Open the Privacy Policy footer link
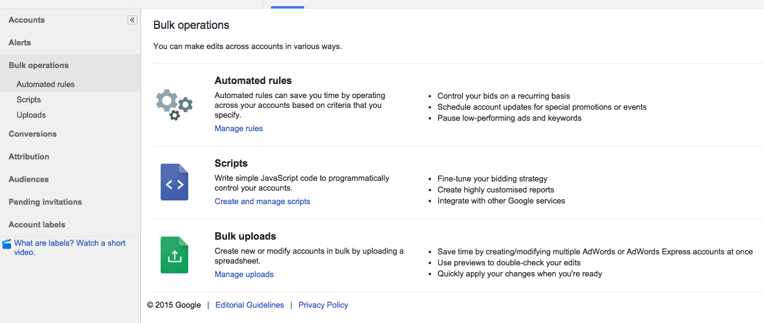This screenshot has height=323, width=764. tap(323, 305)
